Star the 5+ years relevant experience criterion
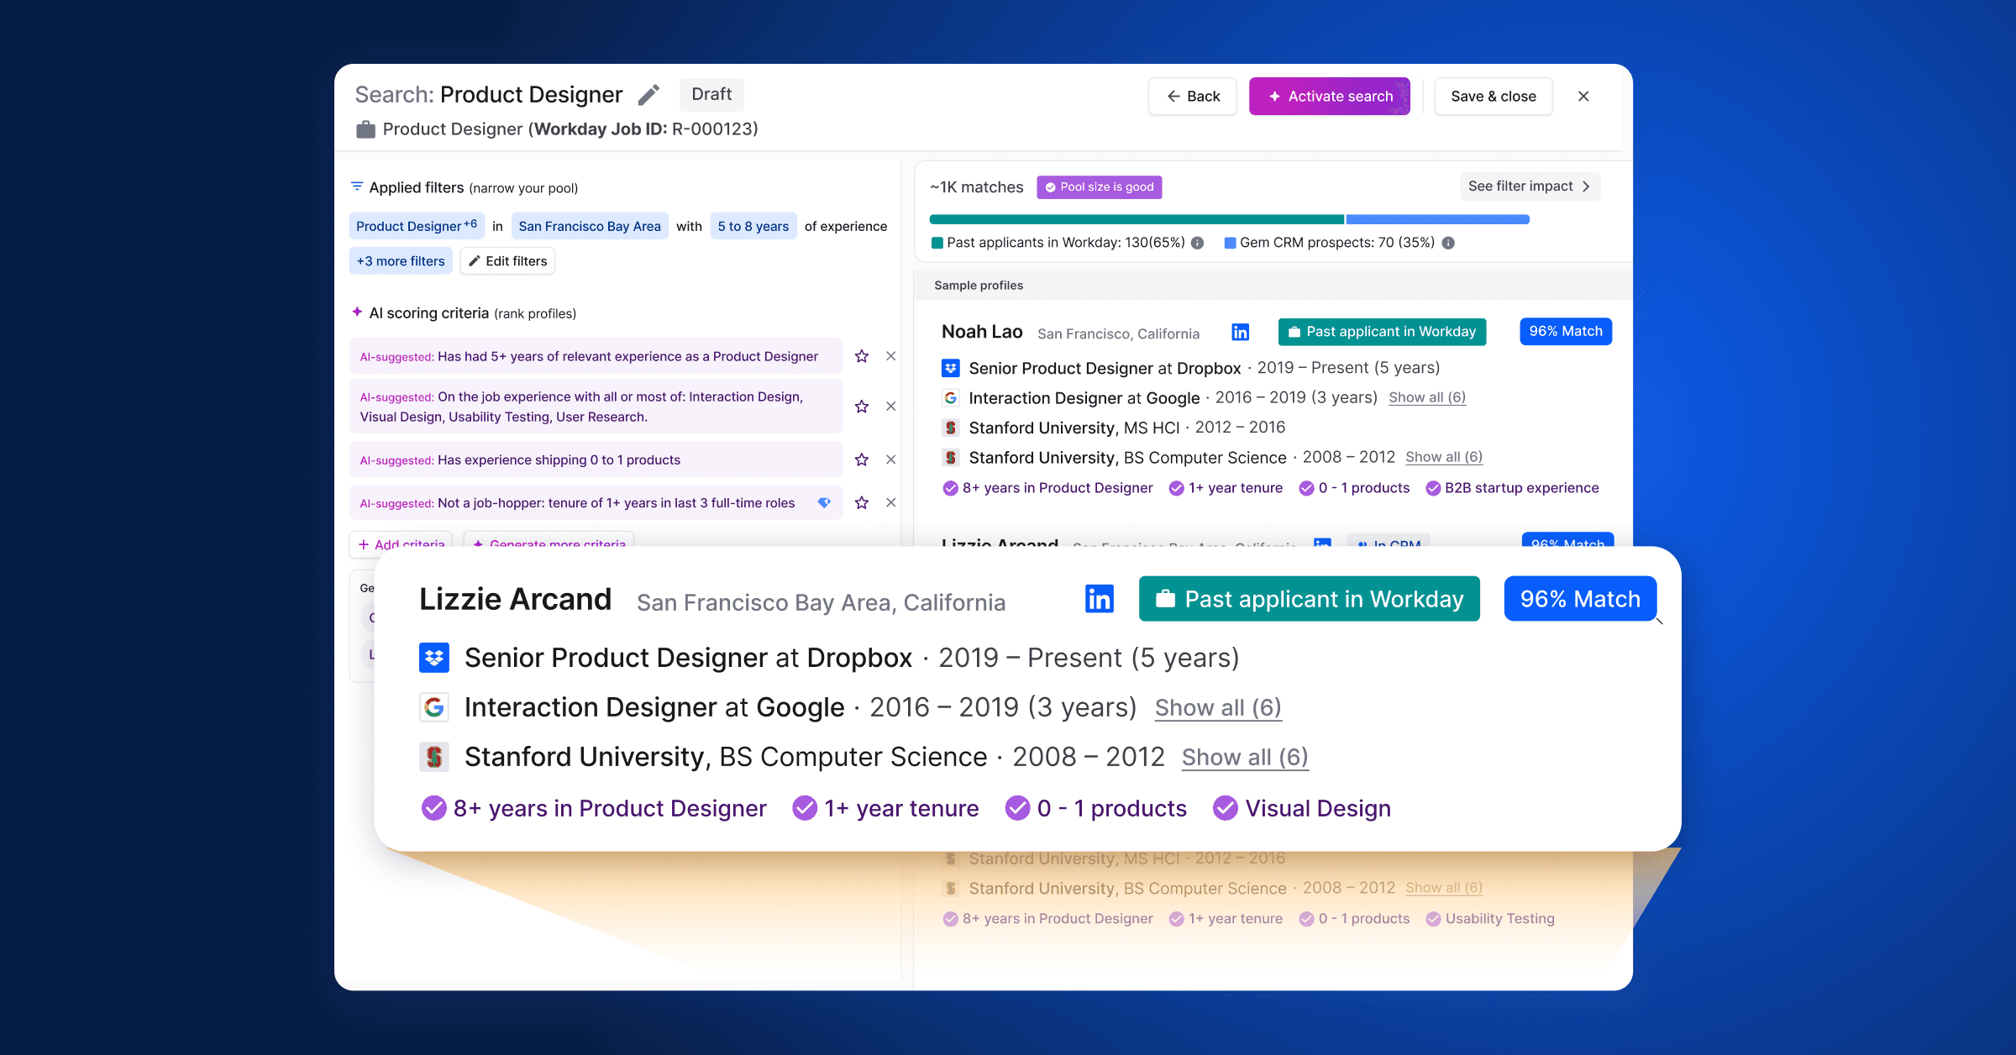The height and width of the screenshot is (1055, 2016). (x=861, y=356)
